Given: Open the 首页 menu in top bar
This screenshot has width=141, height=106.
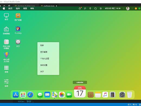Looking at the screenshot, I should pyautogui.click(x=10, y=8).
